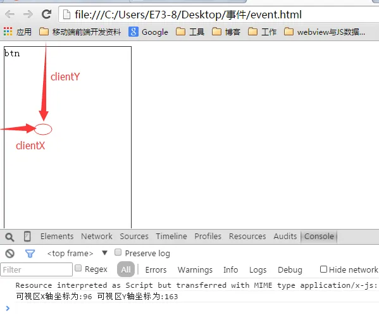Open the 移动端前端开发资料 bookmark folder
The image size is (379, 315).
[80, 32]
